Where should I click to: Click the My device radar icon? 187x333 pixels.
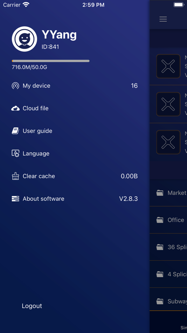pyautogui.click(x=15, y=86)
